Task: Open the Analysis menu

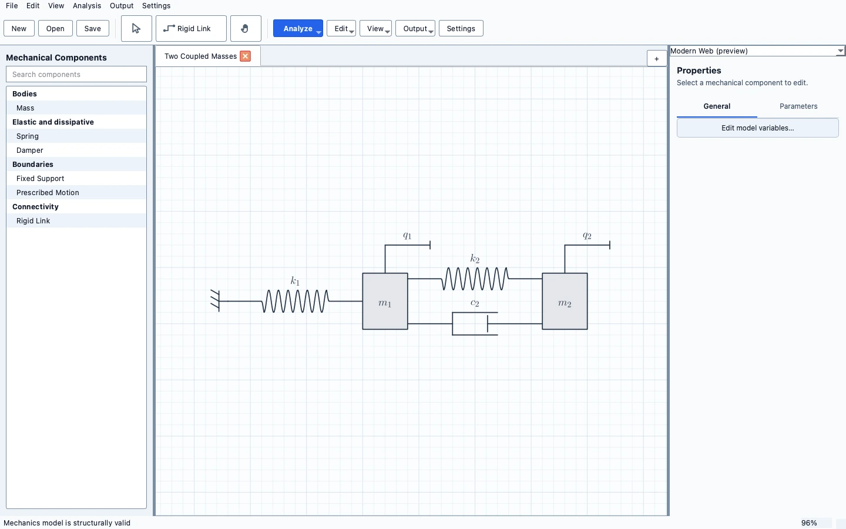Action: pos(87,6)
